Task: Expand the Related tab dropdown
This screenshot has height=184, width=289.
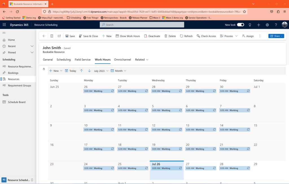Action: (141, 59)
